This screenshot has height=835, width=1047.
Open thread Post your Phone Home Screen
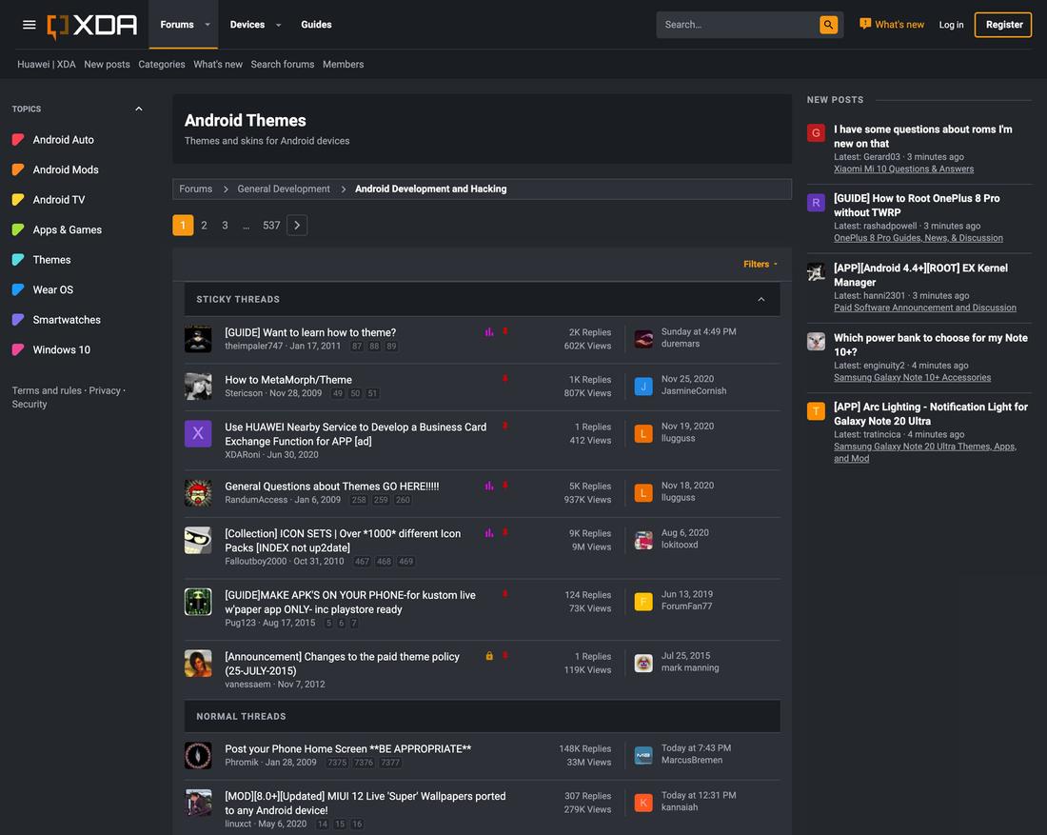347,749
